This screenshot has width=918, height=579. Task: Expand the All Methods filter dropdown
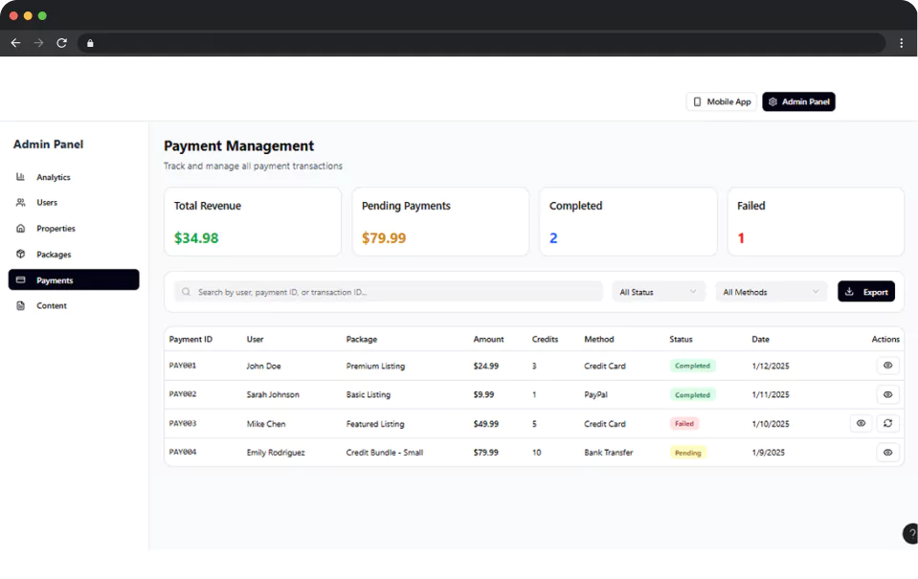pos(771,292)
